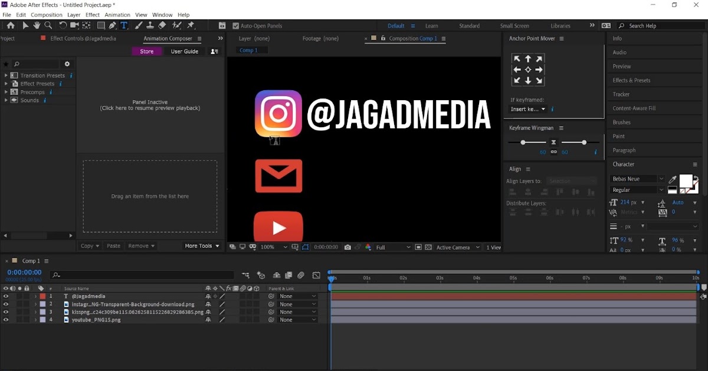Select the Rectangle shape tool

click(100, 25)
